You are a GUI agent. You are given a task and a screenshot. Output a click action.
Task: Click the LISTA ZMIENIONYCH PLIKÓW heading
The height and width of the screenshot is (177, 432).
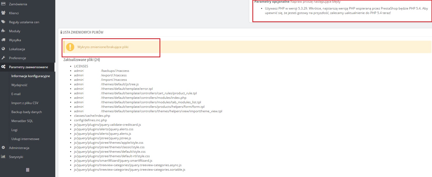coord(83,32)
